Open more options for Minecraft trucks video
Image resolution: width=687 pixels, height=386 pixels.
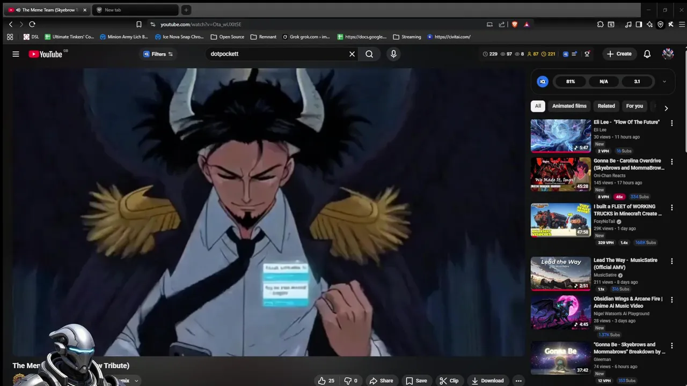(671, 207)
